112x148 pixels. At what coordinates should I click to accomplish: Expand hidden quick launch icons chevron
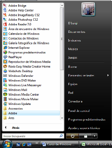(37, 143)
